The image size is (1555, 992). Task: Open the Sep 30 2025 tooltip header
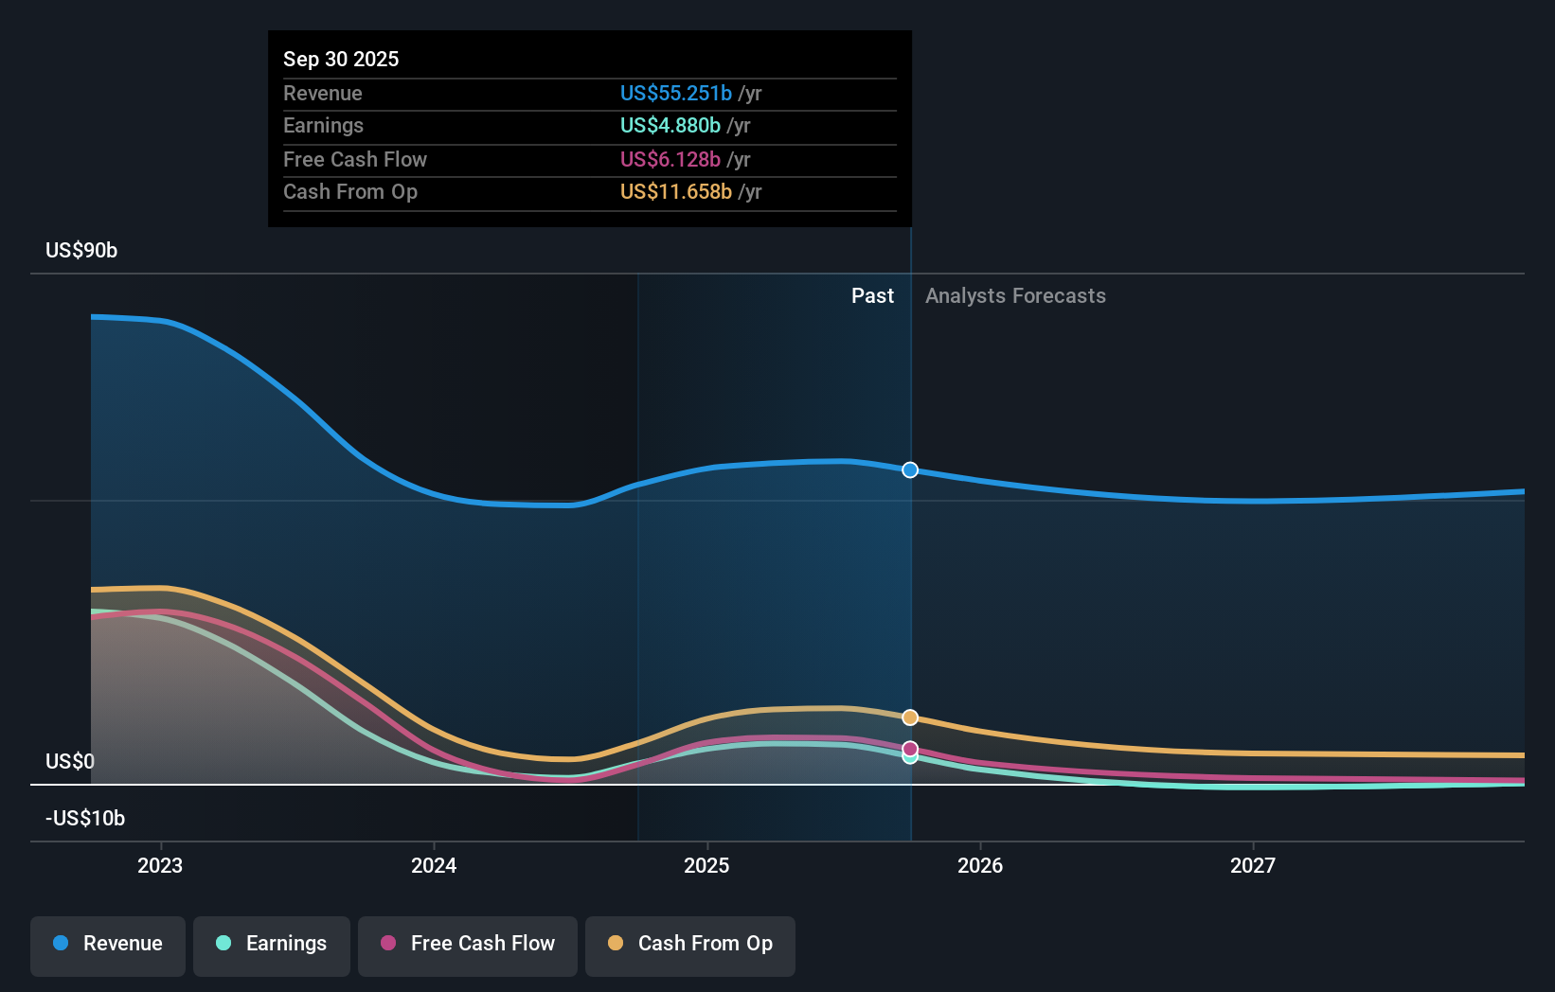pos(341,59)
